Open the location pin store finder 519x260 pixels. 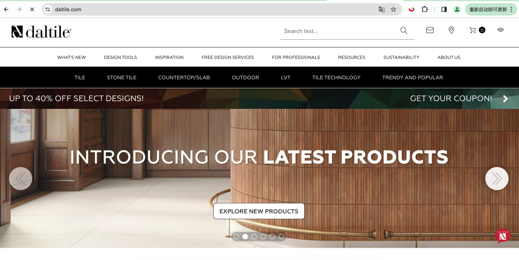[x=451, y=30]
